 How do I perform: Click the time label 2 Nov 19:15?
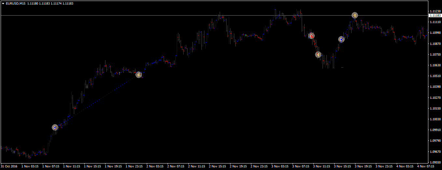coord(238,166)
